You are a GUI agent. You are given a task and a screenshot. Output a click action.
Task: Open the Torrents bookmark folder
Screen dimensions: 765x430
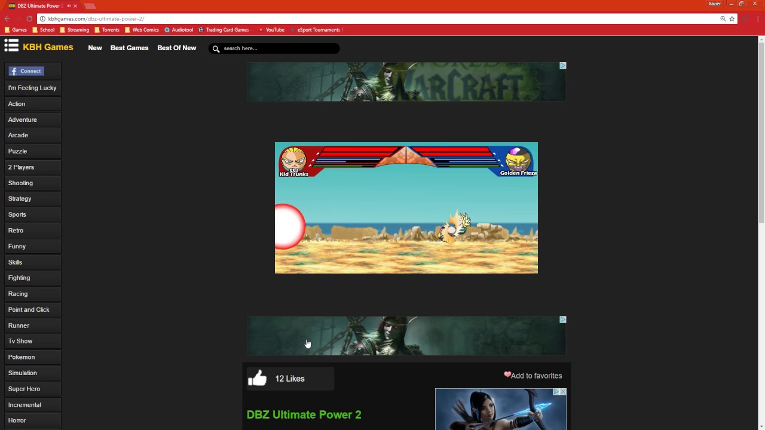coord(107,30)
